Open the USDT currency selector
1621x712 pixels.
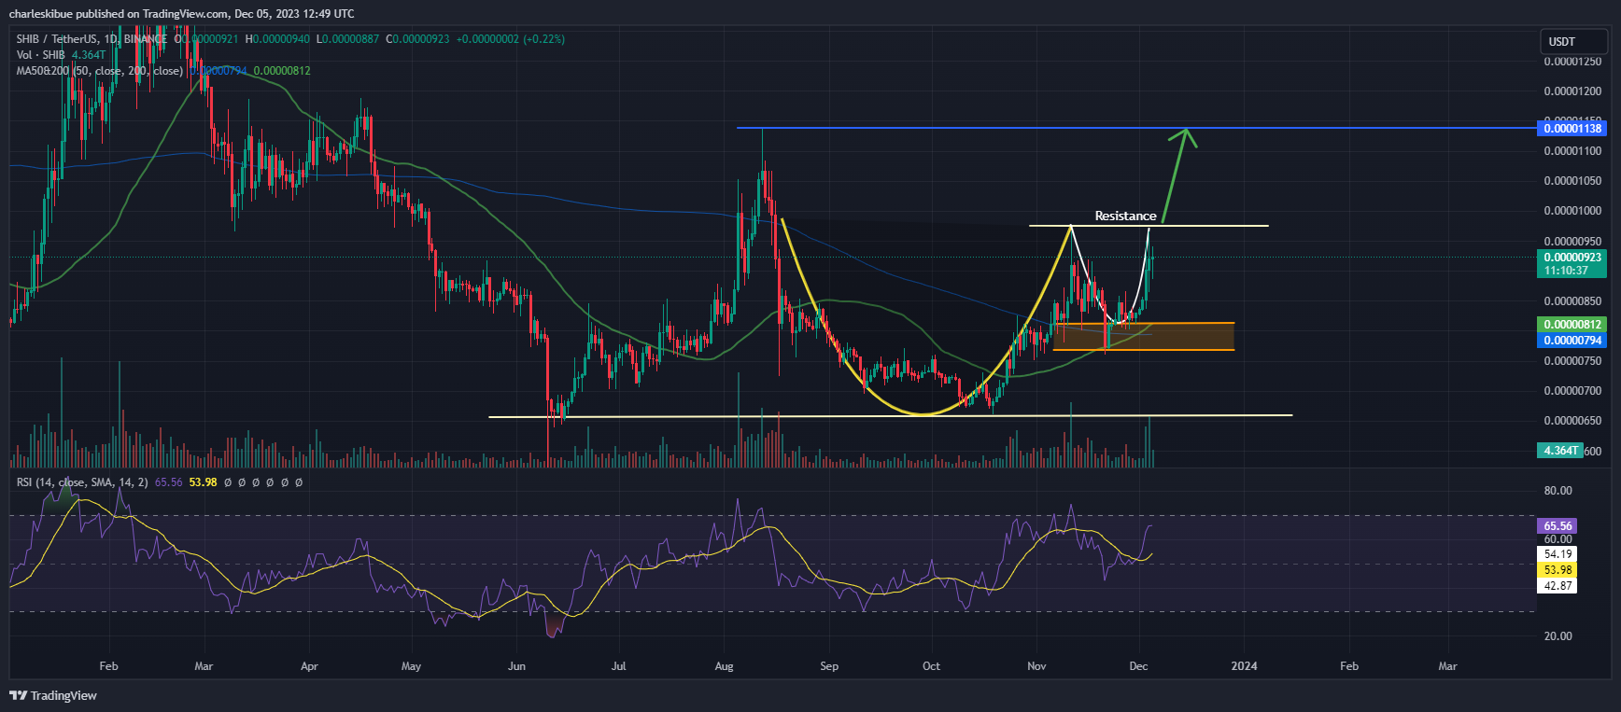pyautogui.click(x=1573, y=41)
